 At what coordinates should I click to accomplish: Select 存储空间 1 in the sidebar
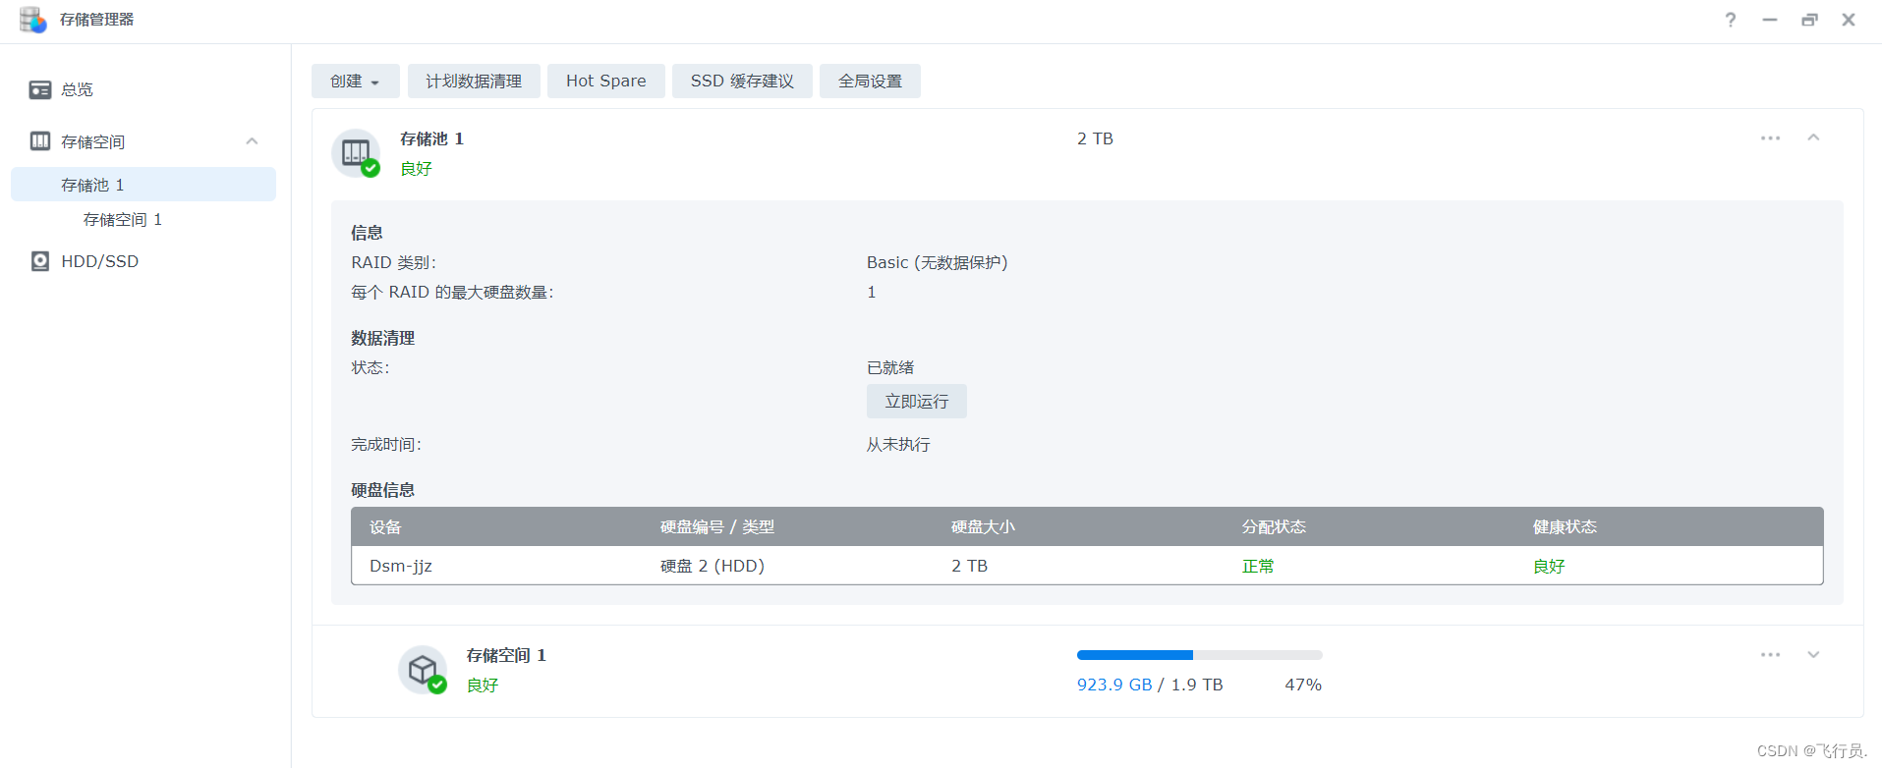[x=123, y=220]
